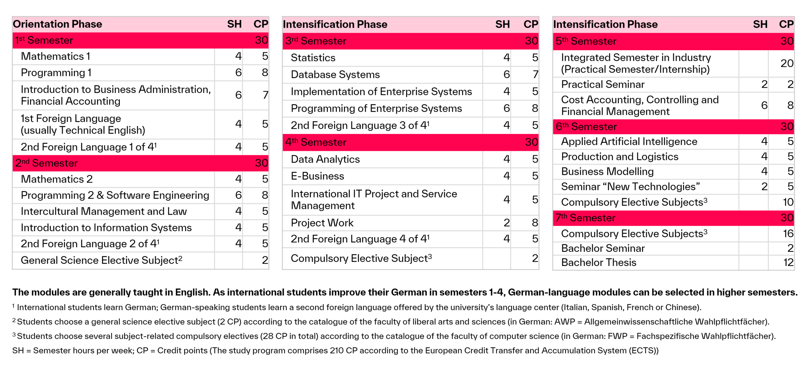Viewport: 810px width, 372px height.
Task: Click the E-Business course name
Action: [x=317, y=176]
